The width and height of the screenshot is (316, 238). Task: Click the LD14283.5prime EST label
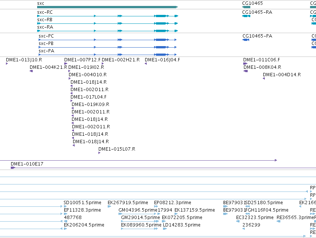182,225
